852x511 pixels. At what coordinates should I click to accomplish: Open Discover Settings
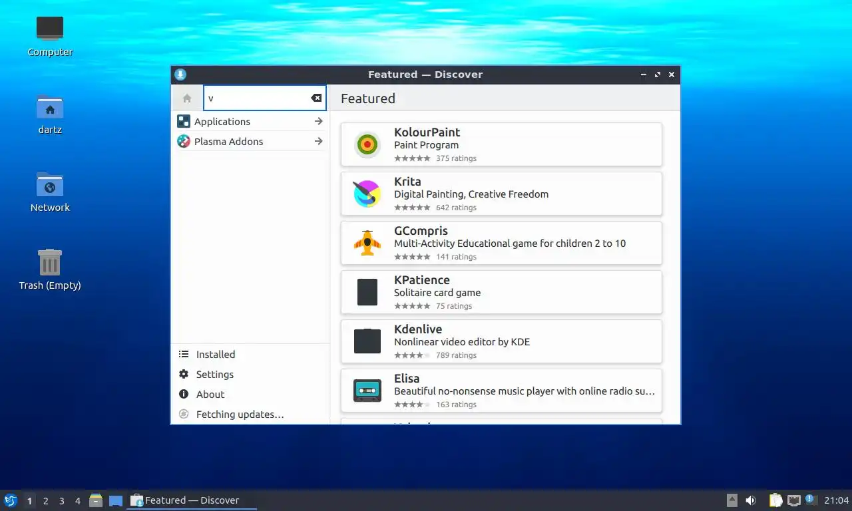click(250, 375)
